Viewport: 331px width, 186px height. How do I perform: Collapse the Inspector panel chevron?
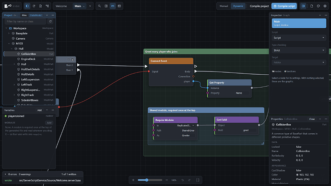pos(320,15)
